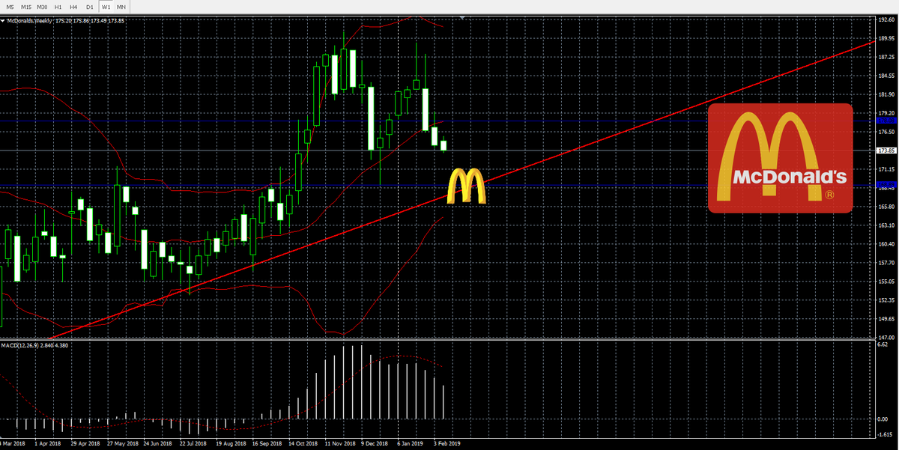The image size is (899, 450).
Task: Click the 27 May 2018 date label
Action: tap(121, 443)
